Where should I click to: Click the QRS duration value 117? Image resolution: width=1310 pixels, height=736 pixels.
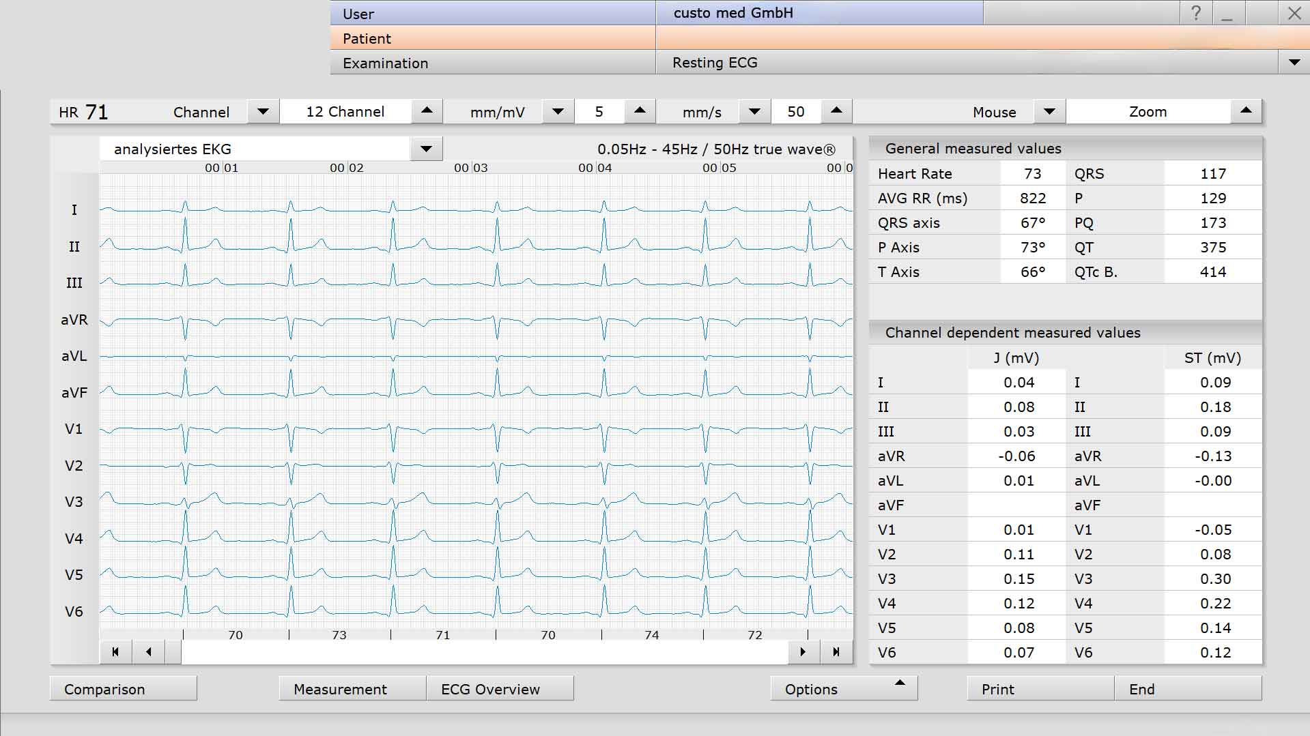1213,174
